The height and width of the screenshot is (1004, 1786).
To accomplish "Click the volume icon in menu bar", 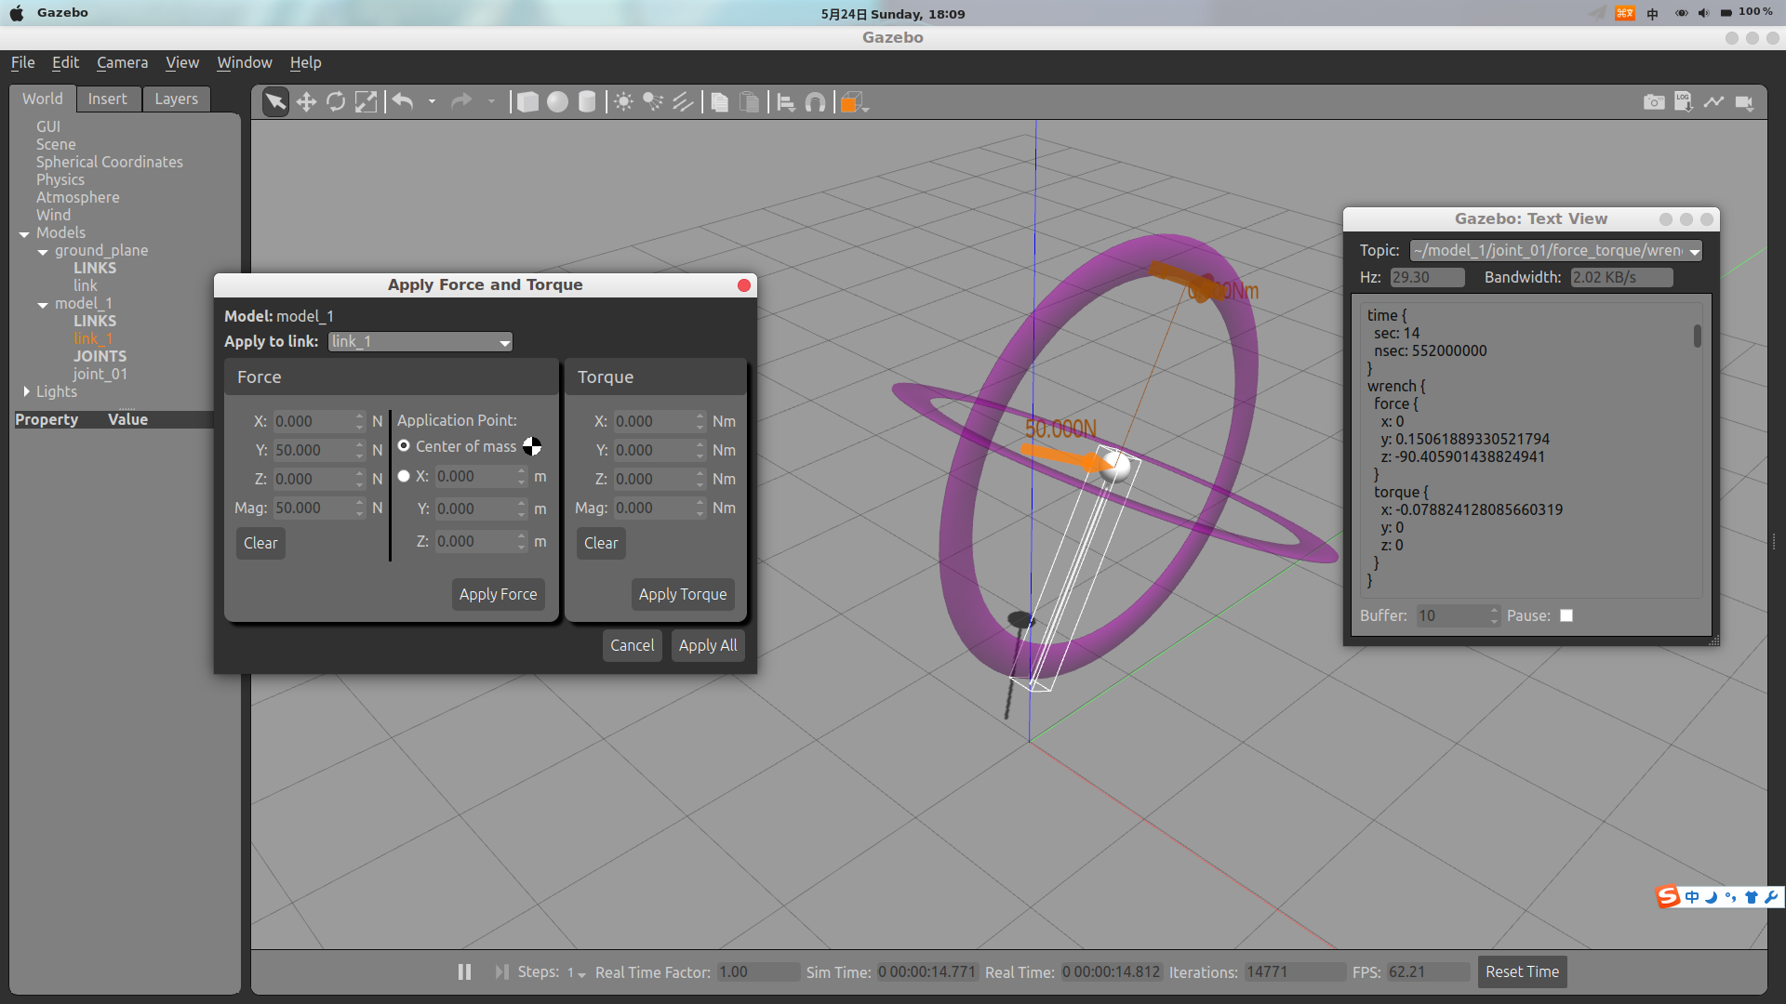I will (x=1703, y=13).
